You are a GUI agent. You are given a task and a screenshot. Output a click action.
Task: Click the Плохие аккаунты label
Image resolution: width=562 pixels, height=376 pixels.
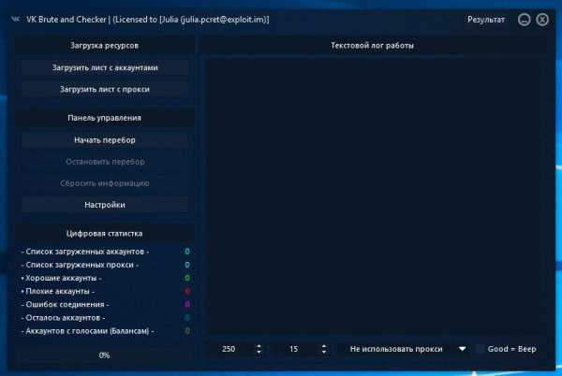coord(58,291)
